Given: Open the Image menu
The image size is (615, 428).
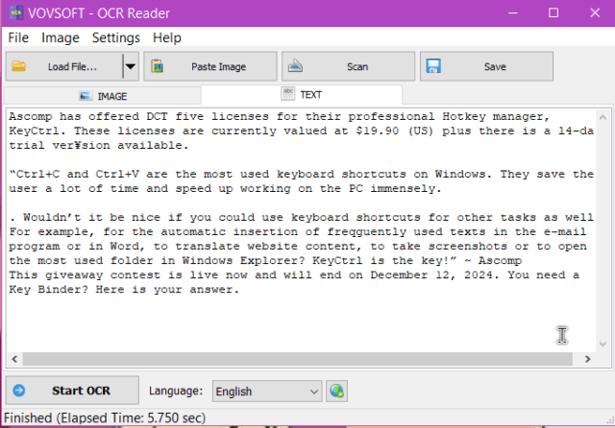Looking at the screenshot, I should pos(61,37).
